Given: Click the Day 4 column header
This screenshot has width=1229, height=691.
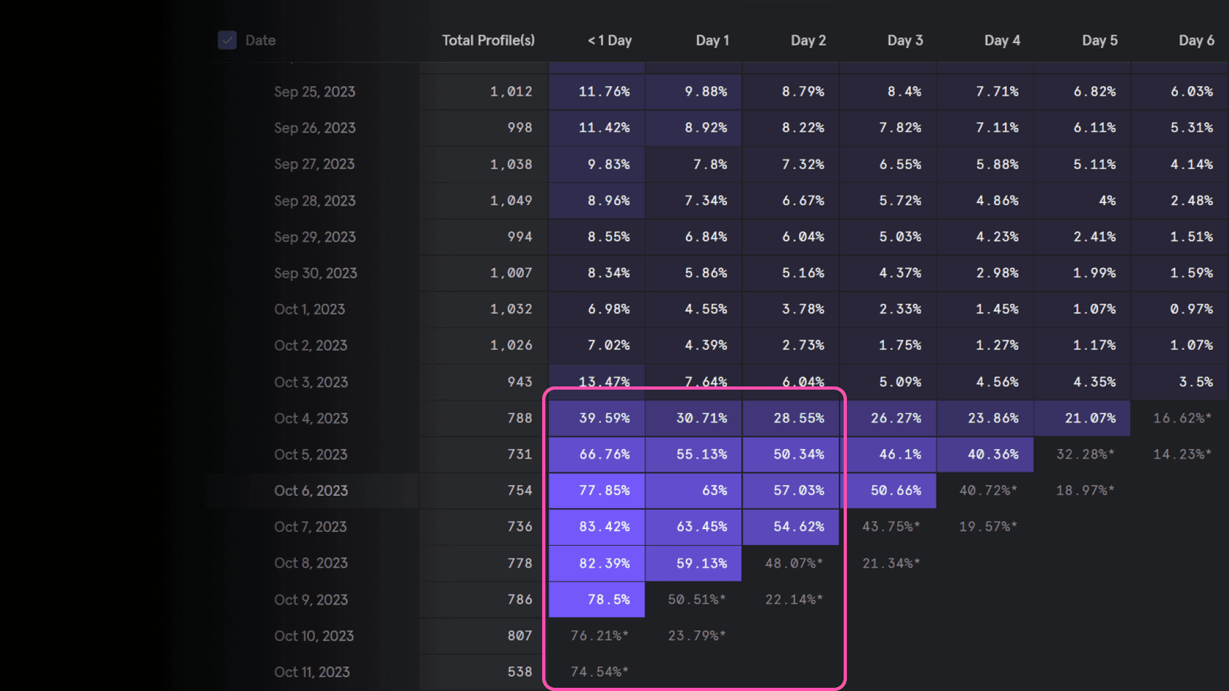Looking at the screenshot, I should [x=1002, y=40].
